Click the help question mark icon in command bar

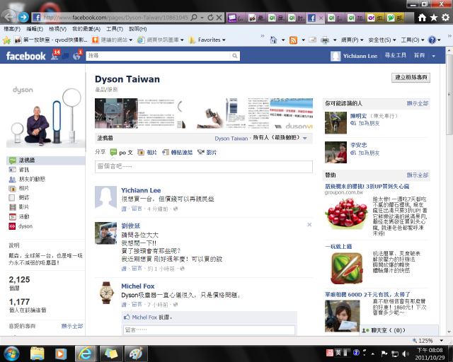click(x=432, y=40)
